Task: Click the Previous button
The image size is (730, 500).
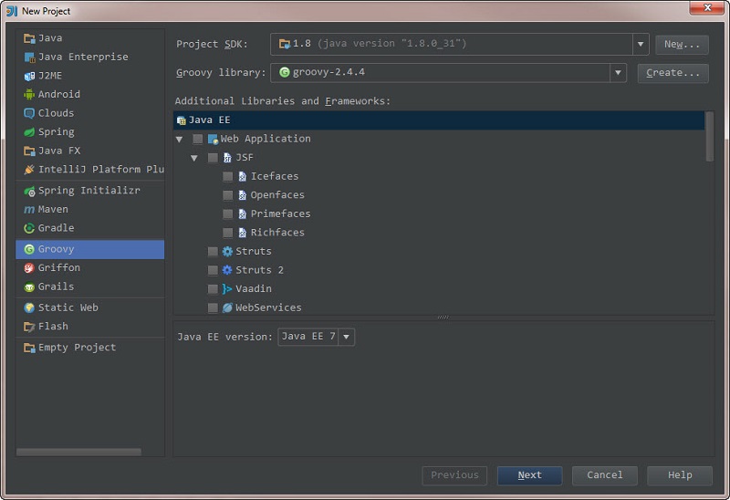Action: pos(454,475)
